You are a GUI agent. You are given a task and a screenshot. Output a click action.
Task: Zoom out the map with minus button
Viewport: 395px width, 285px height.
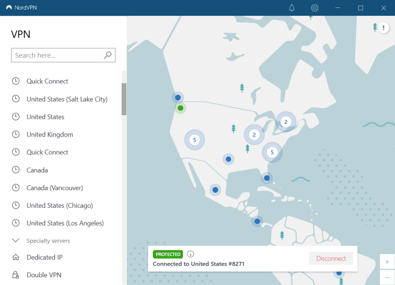[x=387, y=277]
